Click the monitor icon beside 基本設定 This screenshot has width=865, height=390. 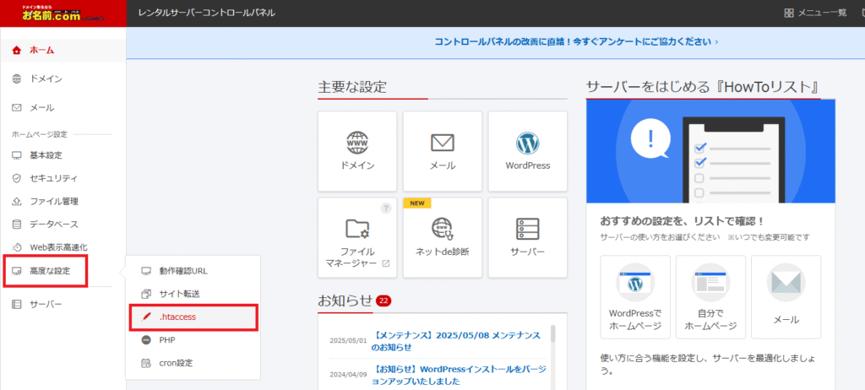[17, 155]
